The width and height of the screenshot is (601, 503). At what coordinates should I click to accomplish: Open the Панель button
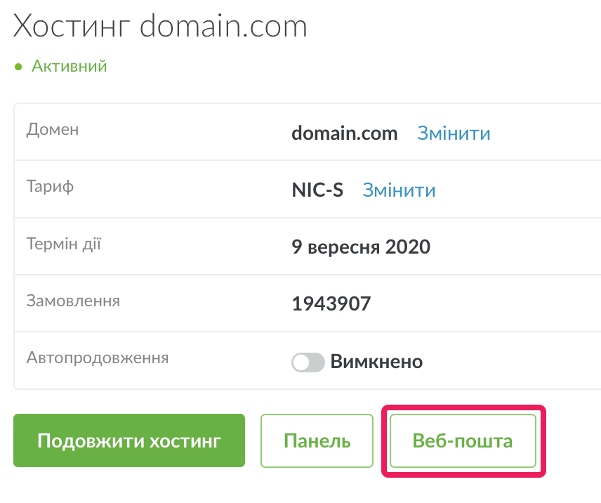(x=317, y=440)
